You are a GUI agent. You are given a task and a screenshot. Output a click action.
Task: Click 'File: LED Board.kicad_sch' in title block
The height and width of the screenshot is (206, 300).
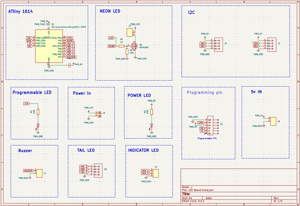pos(198,190)
